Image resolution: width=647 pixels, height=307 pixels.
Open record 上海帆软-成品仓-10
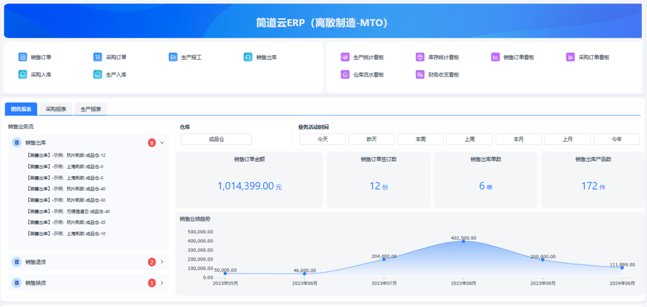66,234
